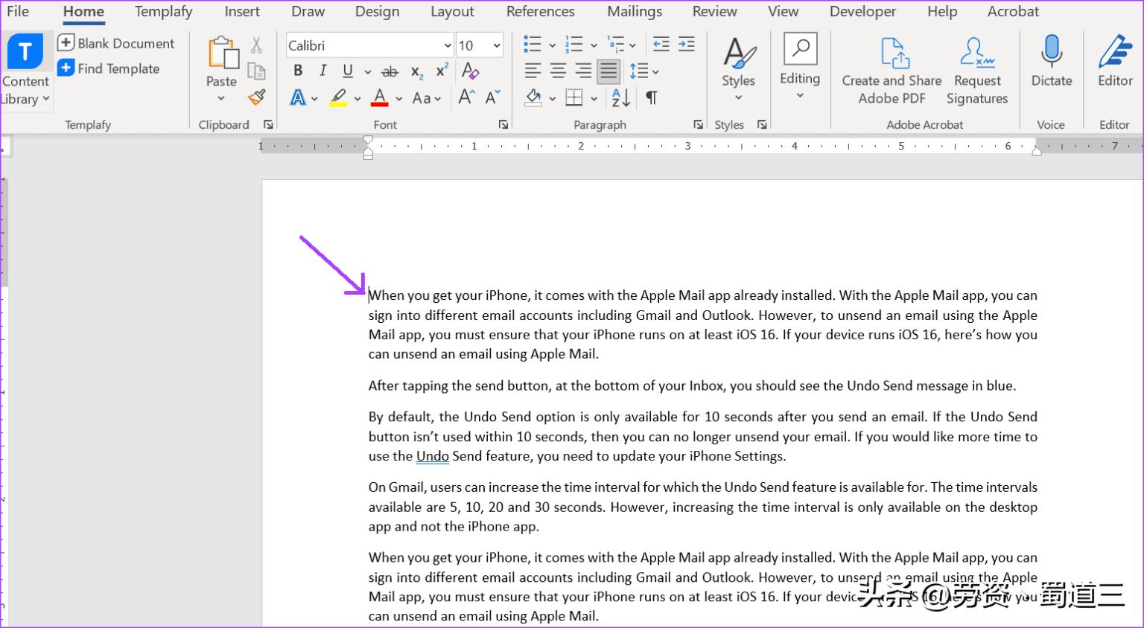Choose a new font color from the red swatch
1144x628 pixels.
(379, 97)
